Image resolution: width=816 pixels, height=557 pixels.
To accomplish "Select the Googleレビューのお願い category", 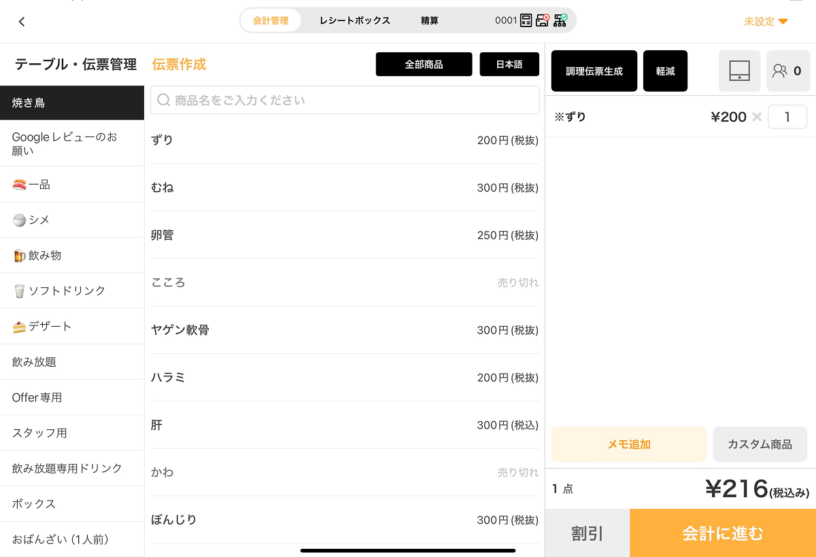I will click(x=72, y=143).
